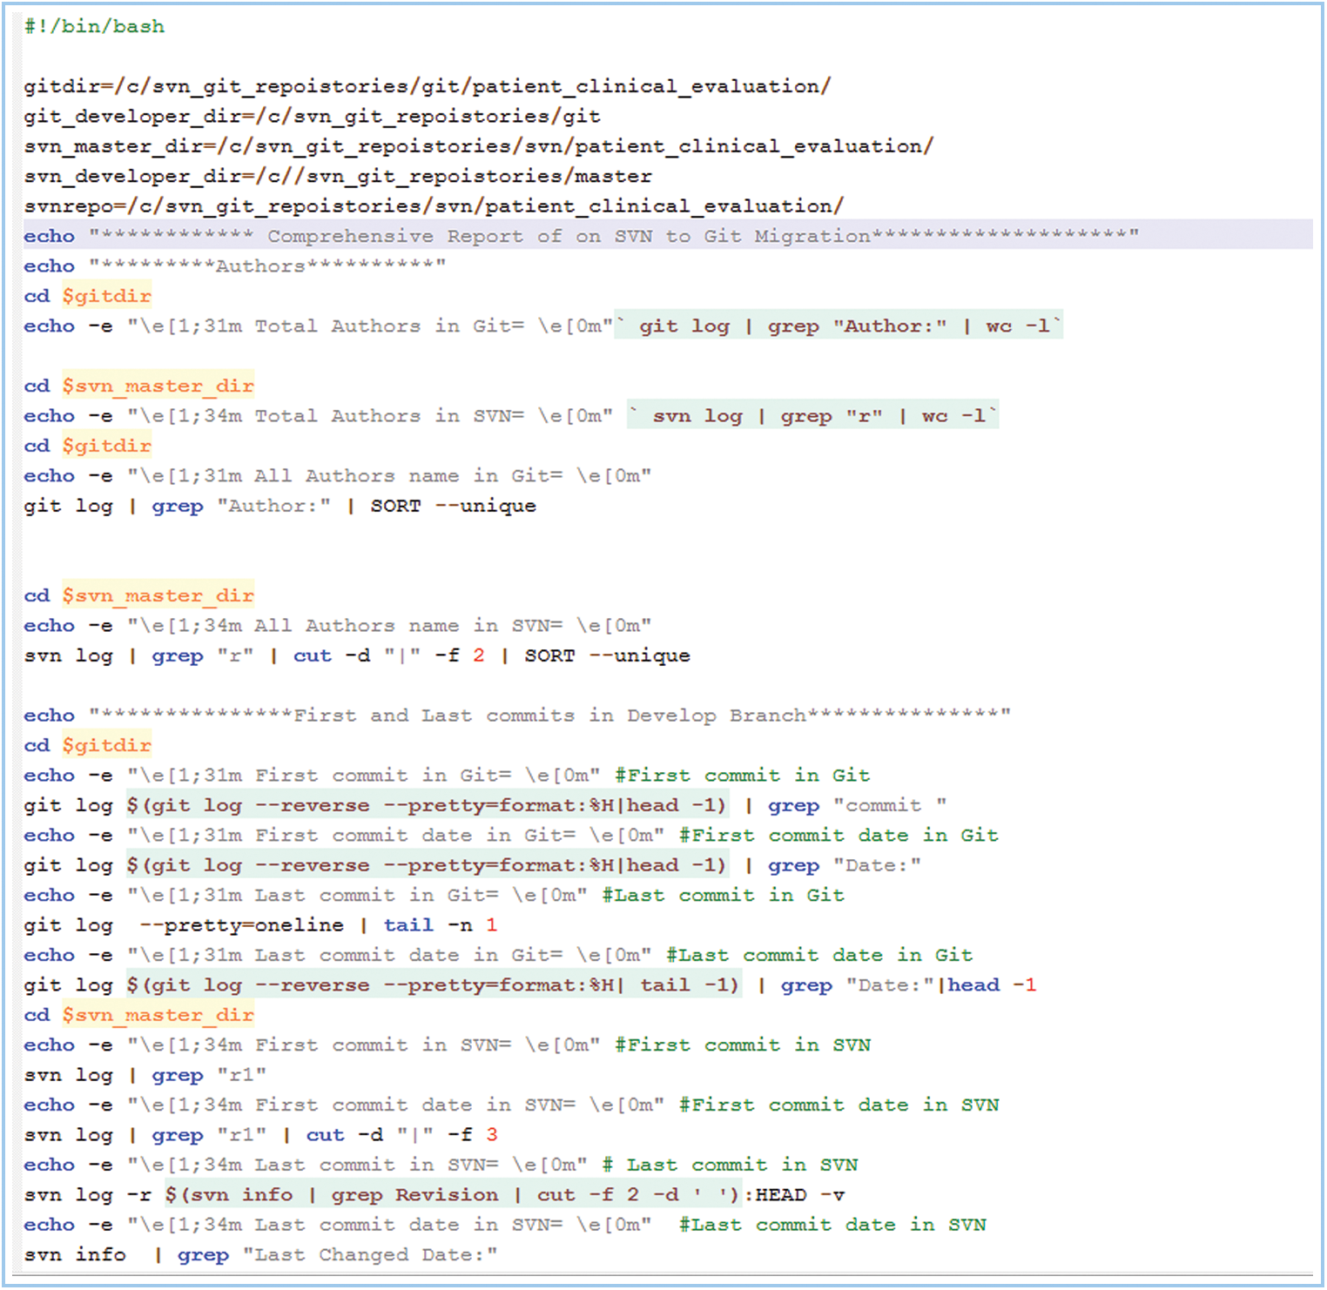This screenshot has width=1327, height=1290.
Task: Click the '# Last commit in SVN' comment
Action: 730,1166
